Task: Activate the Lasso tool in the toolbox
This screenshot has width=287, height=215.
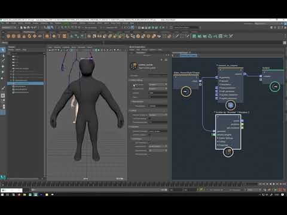Action: (3, 56)
